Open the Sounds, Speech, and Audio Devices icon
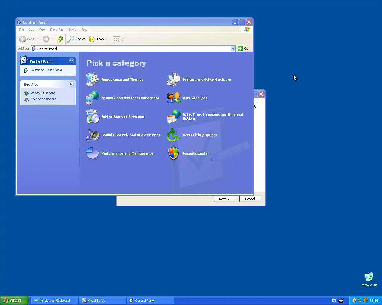The image size is (382, 305). pos(93,135)
